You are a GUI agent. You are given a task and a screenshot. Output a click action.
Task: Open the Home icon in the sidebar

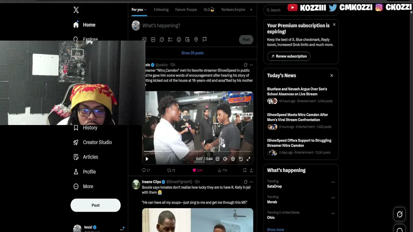pos(76,25)
